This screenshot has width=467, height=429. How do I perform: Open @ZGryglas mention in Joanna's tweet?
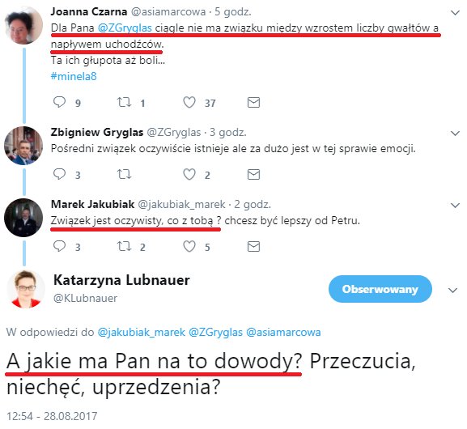[x=125, y=28]
